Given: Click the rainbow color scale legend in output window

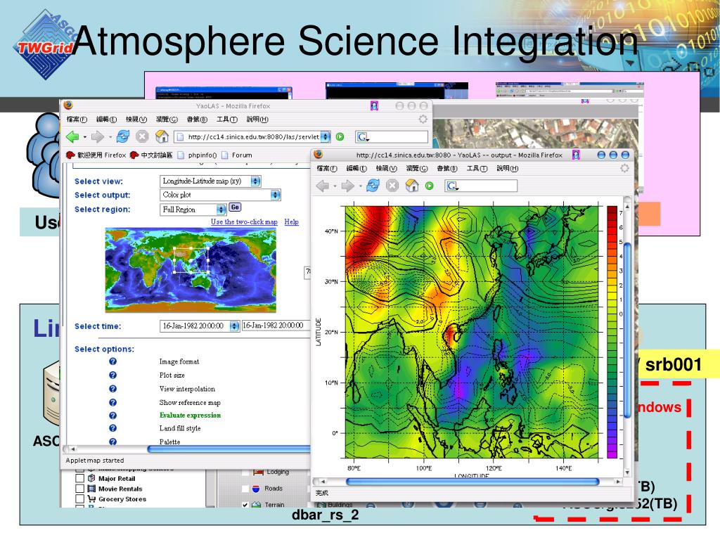Looking at the screenshot, I should click(612, 332).
